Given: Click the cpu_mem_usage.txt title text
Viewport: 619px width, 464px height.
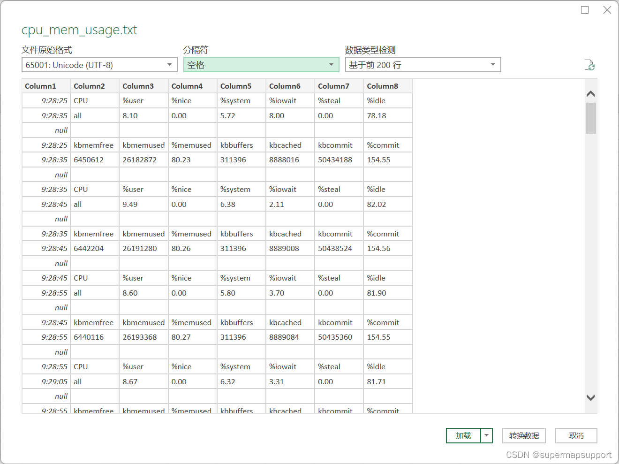Looking at the screenshot, I should pos(79,30).
